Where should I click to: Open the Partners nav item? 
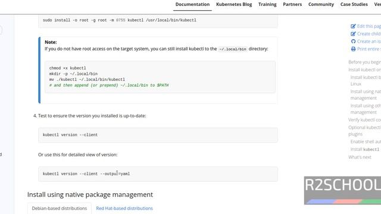(292, 4)
